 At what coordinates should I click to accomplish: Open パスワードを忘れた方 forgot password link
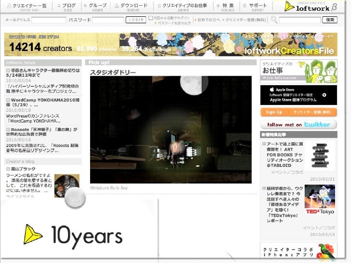click(174, 23)
